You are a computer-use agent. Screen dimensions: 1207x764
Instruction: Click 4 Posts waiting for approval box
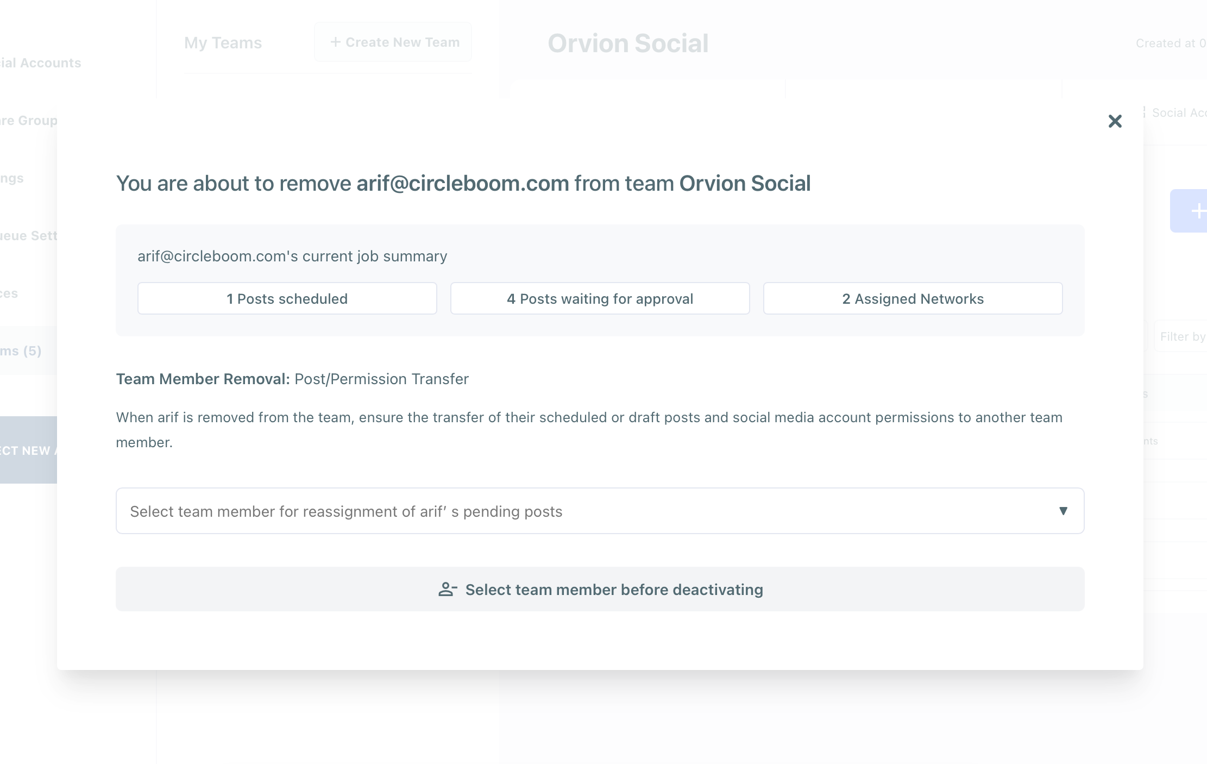pos(600,298)
